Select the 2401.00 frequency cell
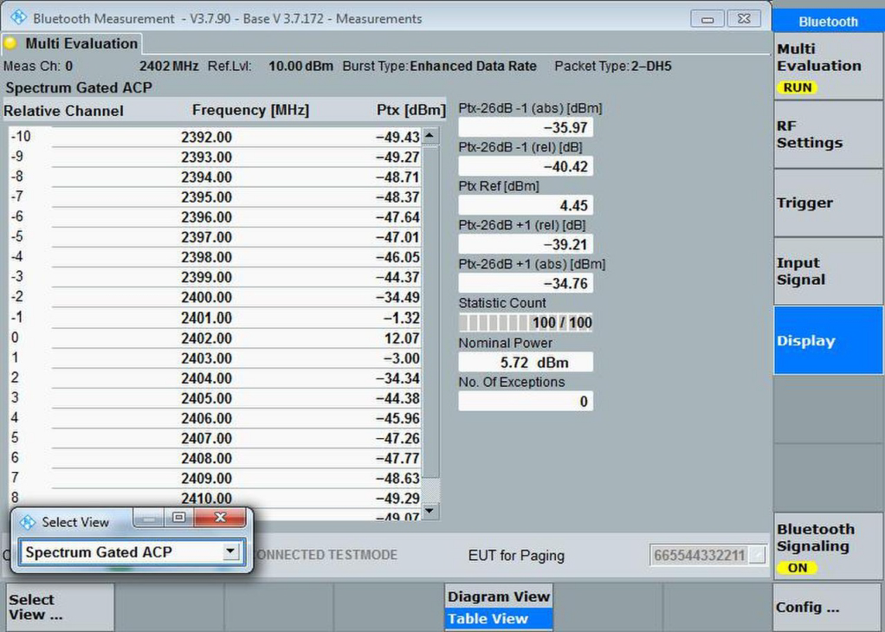This screenshot has width=885, height=632. (x=207, y=319)
